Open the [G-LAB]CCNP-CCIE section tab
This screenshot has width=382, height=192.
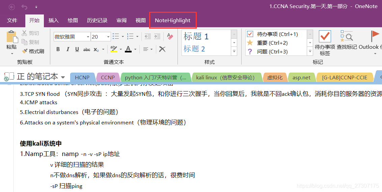(x=345, y=78)
